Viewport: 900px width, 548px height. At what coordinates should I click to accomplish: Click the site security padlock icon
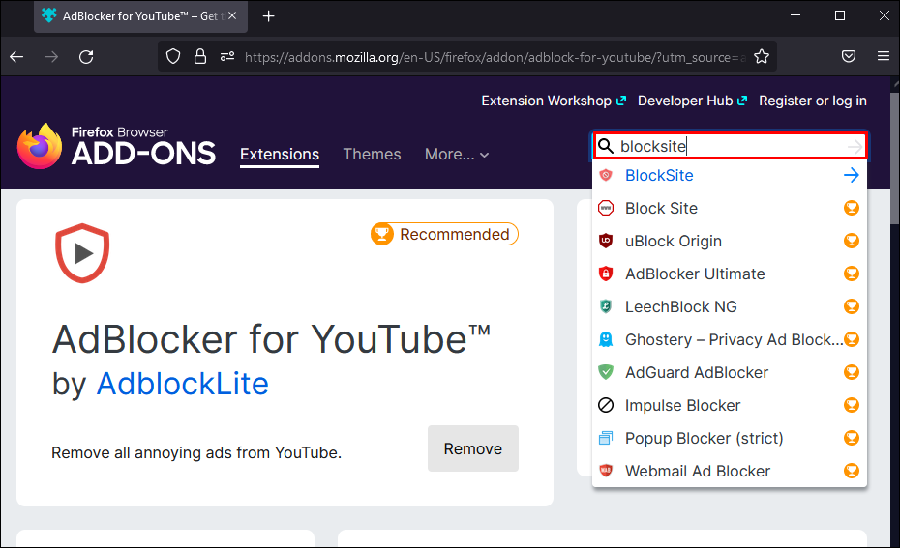(199, 57)
